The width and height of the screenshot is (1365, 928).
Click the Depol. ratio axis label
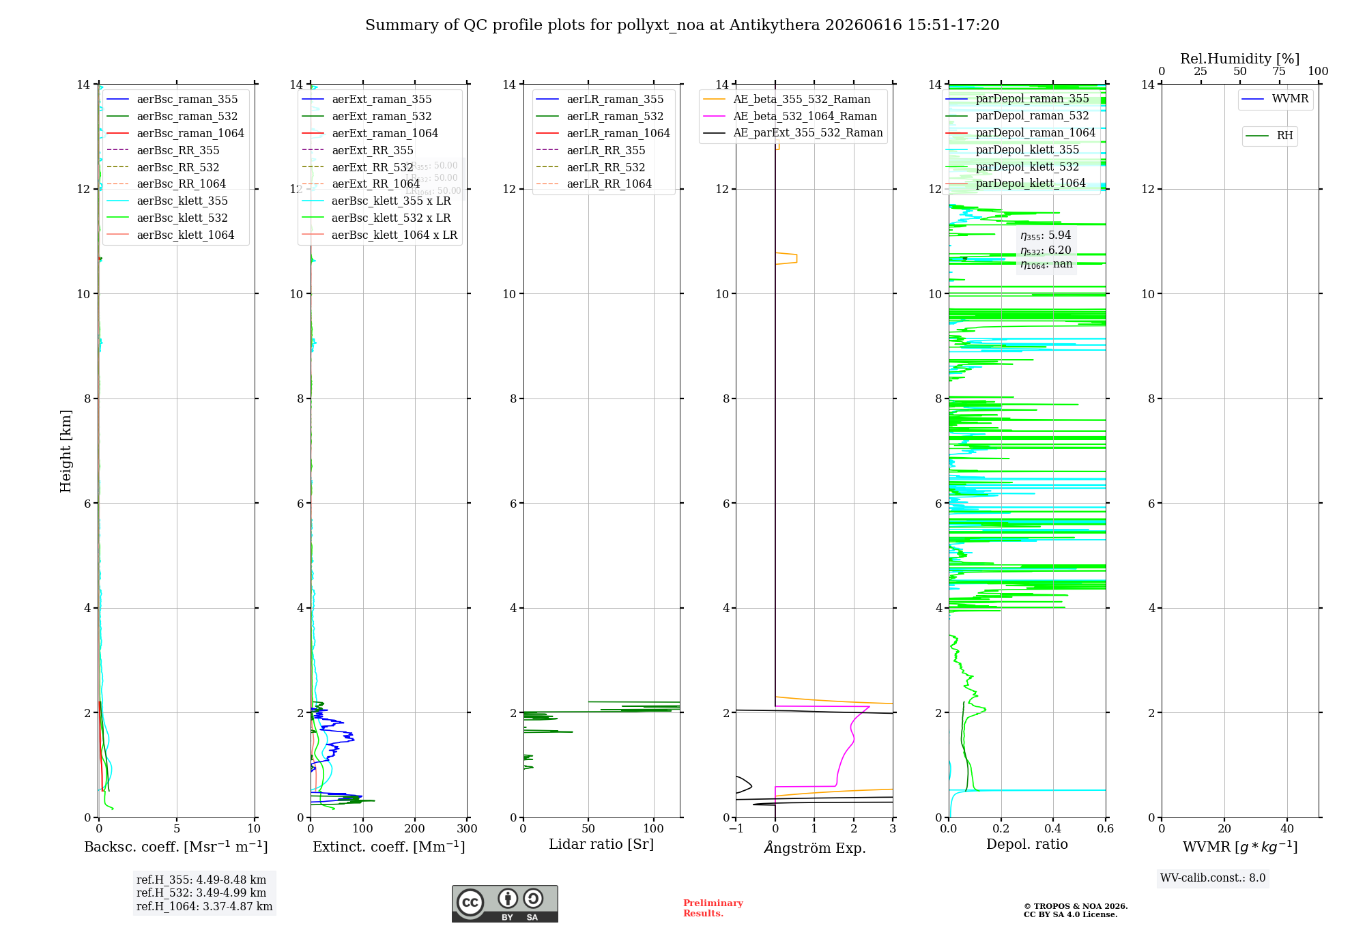pyautogui.click(x=1027, y=845)
